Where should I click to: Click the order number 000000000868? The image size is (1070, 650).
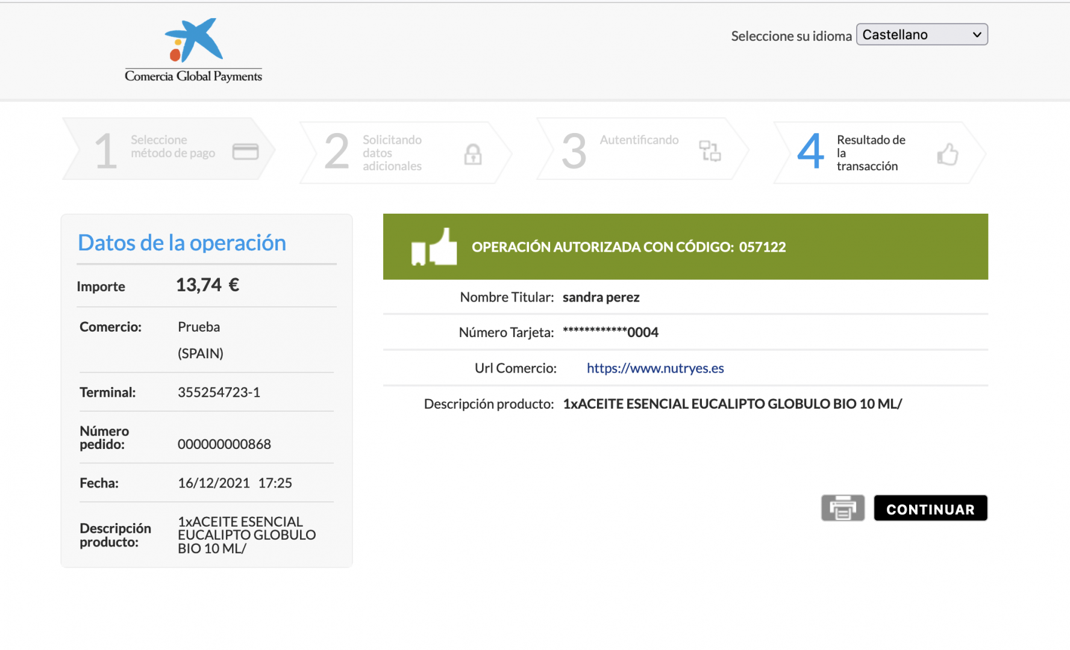click(x=224, y=444)
